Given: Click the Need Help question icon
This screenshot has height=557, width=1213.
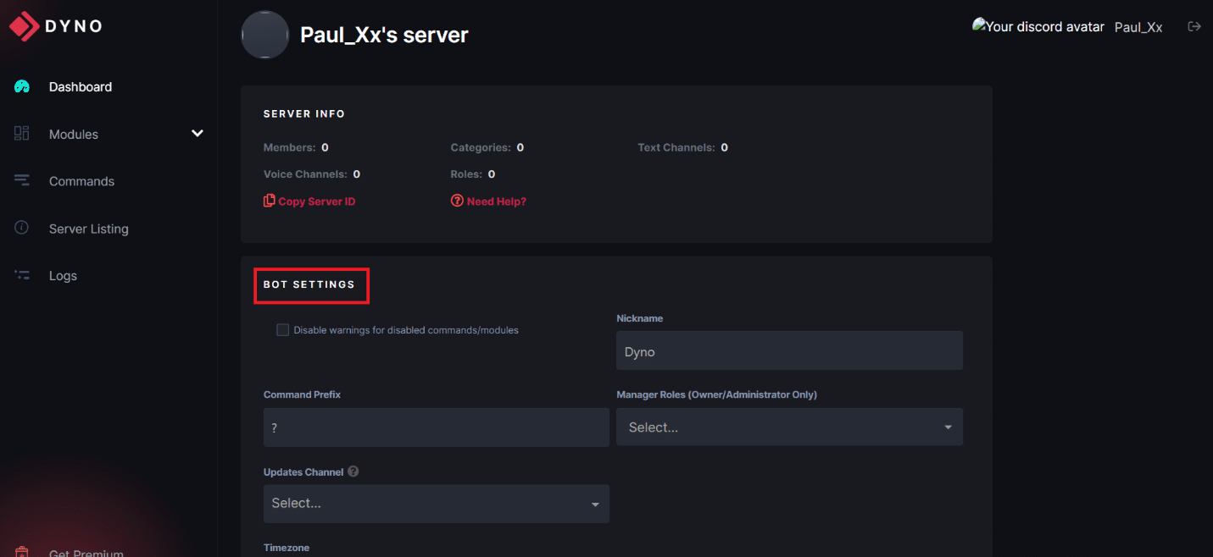Looking at the screenshot, I should (x=457, y=201).
